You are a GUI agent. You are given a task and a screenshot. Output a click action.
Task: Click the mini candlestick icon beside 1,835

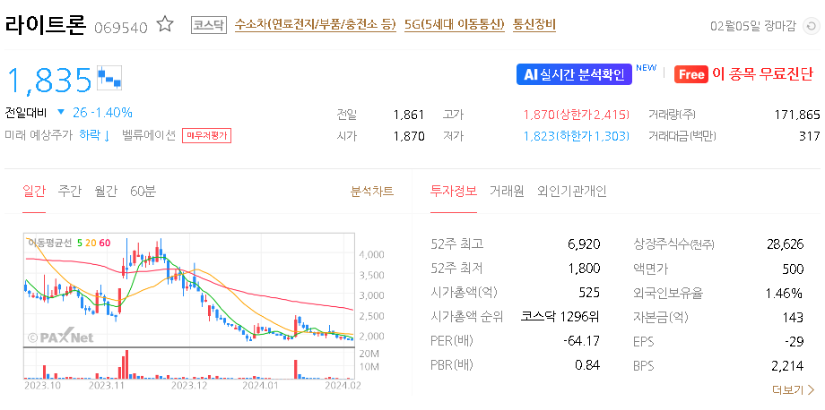(110, 78)
